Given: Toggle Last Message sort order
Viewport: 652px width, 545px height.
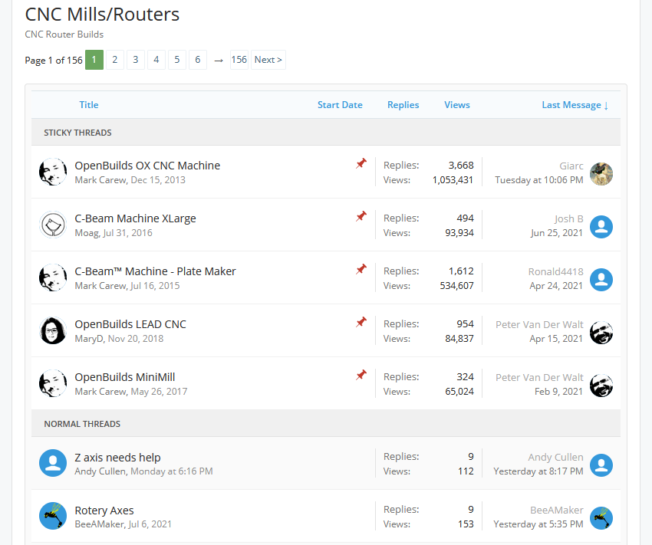Looking at the screenshot, I should (575, 105).
